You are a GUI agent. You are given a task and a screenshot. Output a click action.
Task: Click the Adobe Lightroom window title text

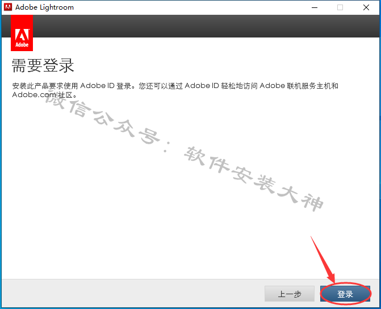tap(44, 7)
